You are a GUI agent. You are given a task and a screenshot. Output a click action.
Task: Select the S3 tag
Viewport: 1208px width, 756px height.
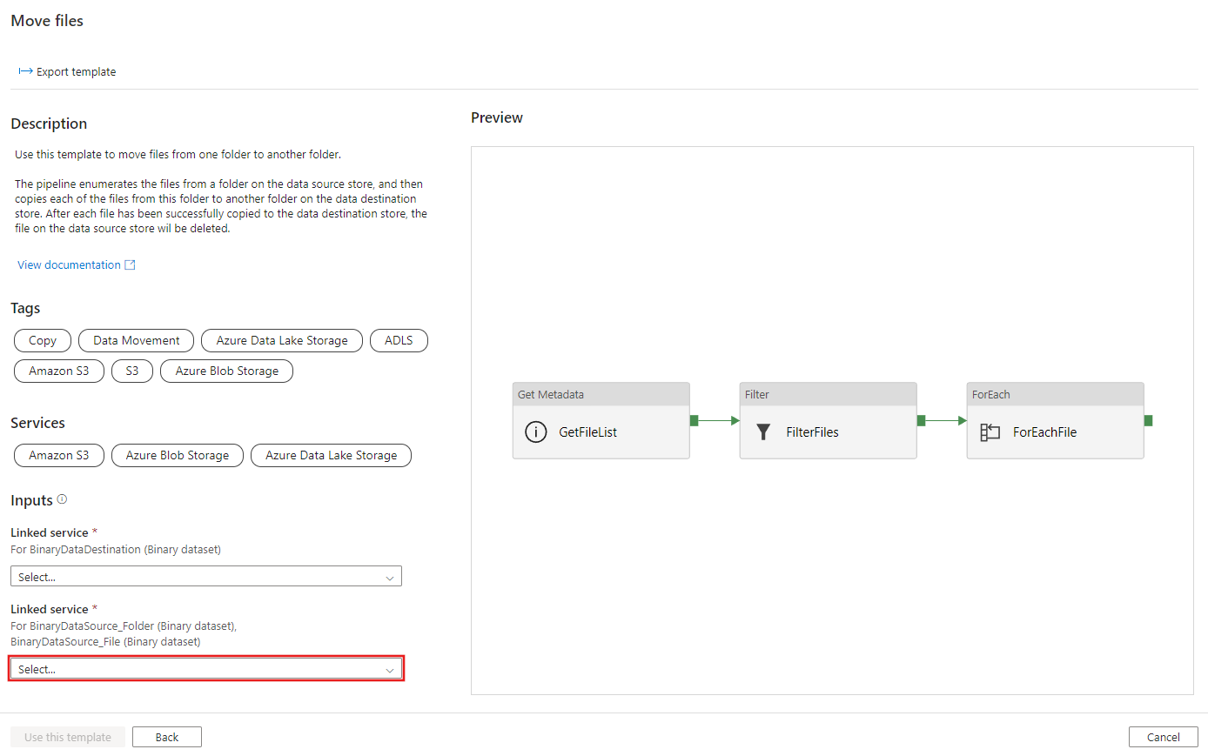[132, 371]
